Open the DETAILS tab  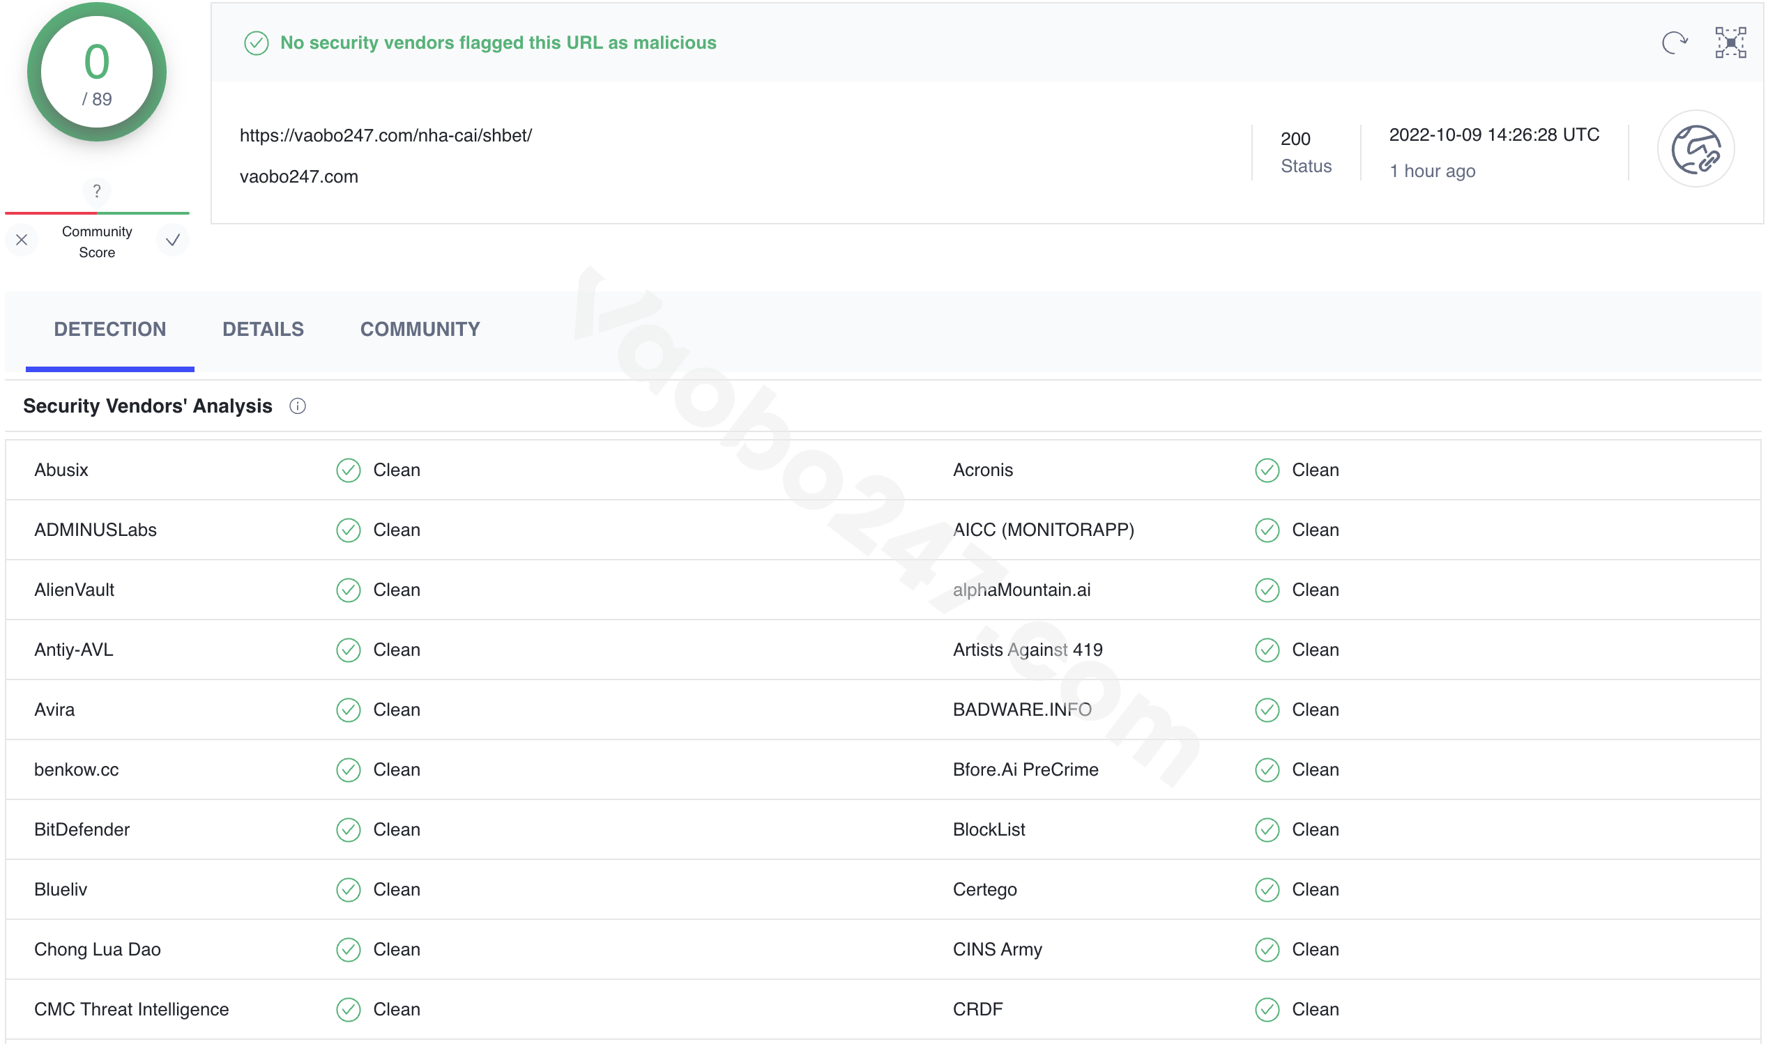click(x=263, y=329)
